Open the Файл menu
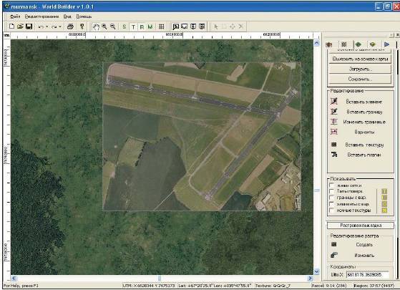 15,16
